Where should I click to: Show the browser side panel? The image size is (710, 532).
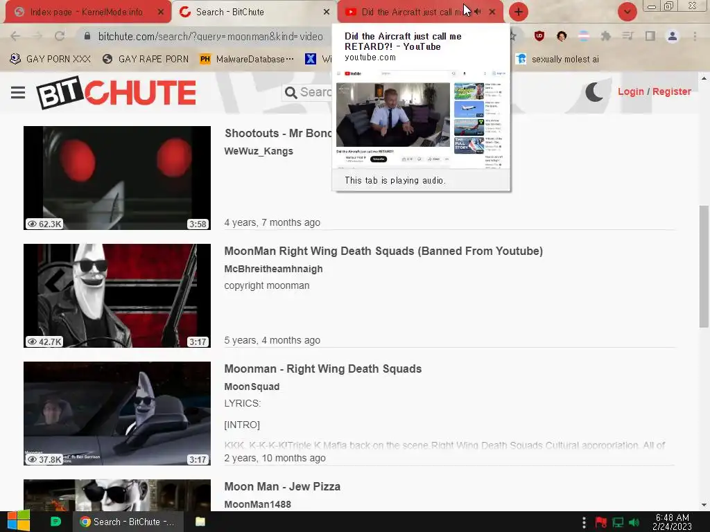pos(650,36)
